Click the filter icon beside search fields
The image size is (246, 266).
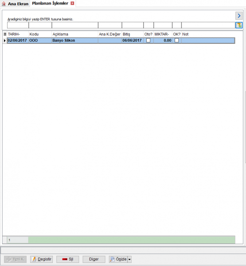pos(239,25)
